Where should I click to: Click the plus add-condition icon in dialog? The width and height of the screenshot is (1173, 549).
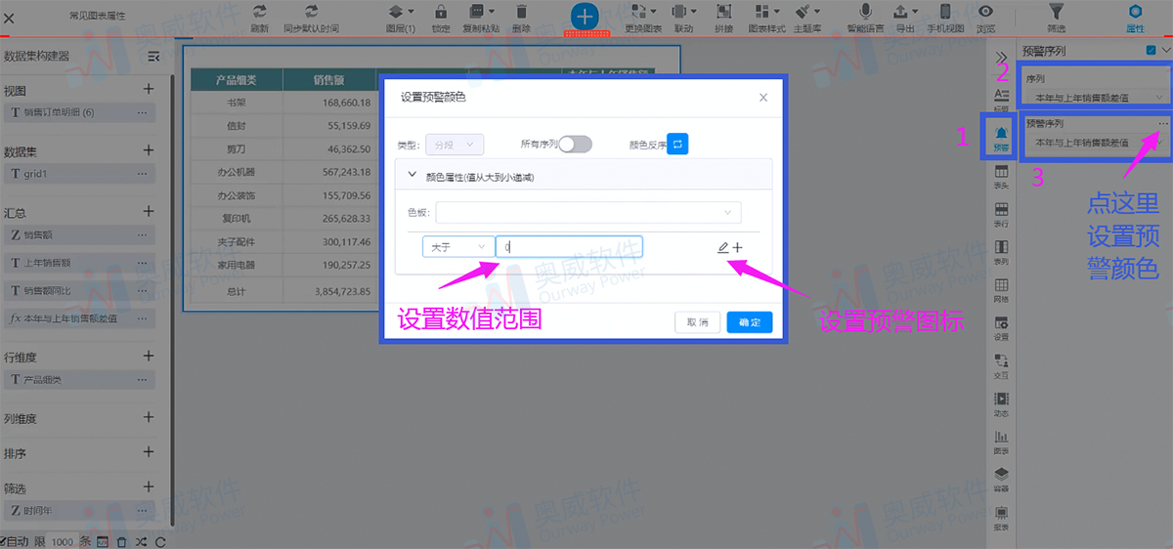point(737,248)
